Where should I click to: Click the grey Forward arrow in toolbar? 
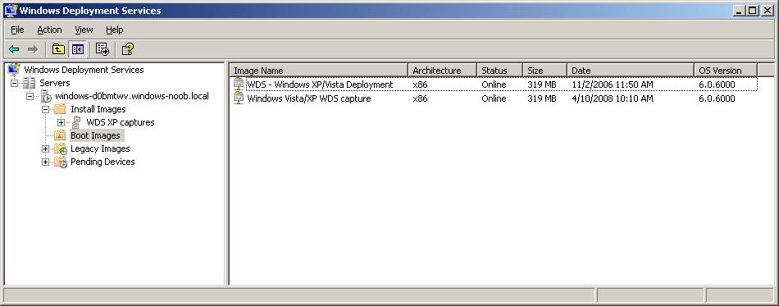click(33, 49)
